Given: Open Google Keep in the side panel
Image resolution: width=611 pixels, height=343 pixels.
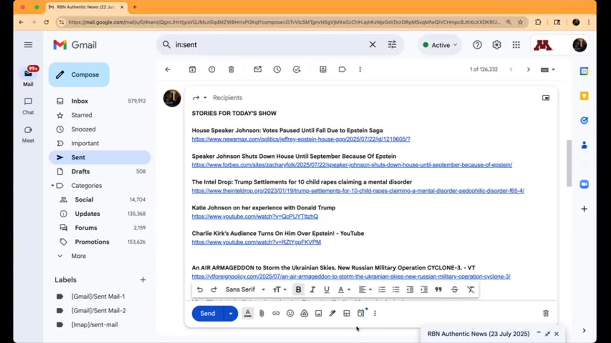Looking at the screenshot, I should click(x=584, y=96).
